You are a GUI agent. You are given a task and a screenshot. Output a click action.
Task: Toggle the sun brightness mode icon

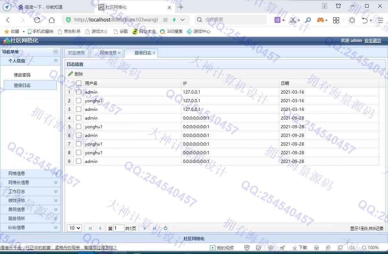click(352, 20)
